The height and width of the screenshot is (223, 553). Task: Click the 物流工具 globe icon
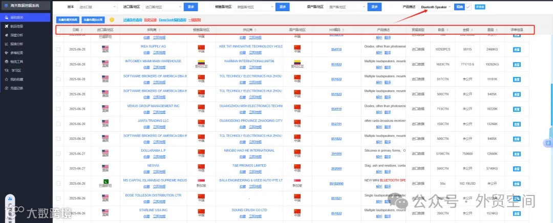[7, 62]
